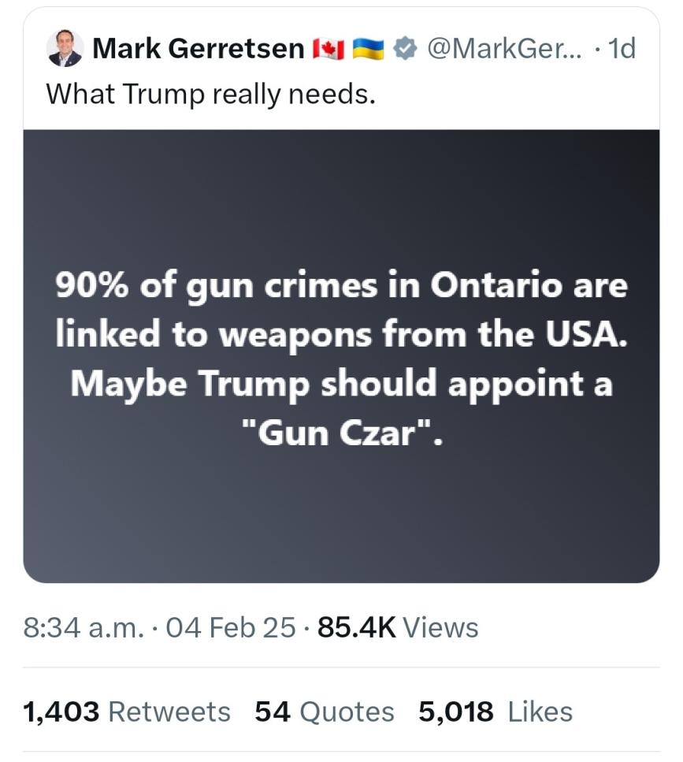This screenshot has height=762, width=683.
Task: Click the Canadian flag emoji
Action: pos(328,50)
